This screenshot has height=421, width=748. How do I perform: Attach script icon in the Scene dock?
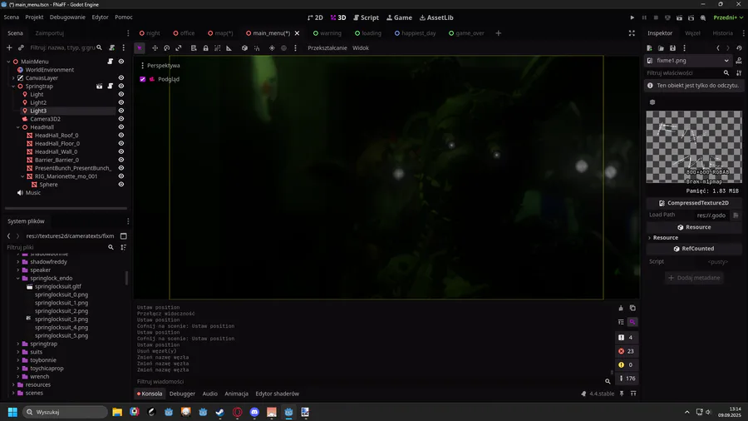(111, 47)
